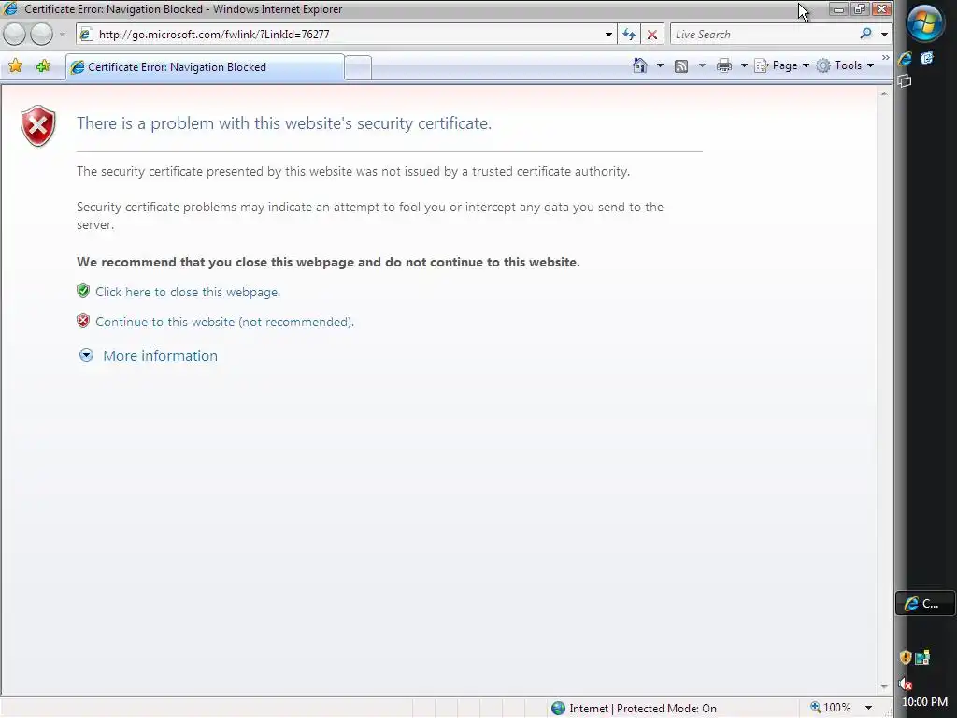The width and height of the screenshot is (957, 718).
Task: Open the search provider options dropdown
Action: (884, 35)
